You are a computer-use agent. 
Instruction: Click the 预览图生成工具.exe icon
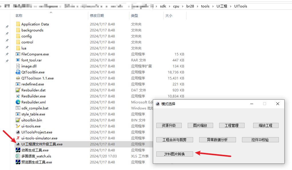point(18,162)
